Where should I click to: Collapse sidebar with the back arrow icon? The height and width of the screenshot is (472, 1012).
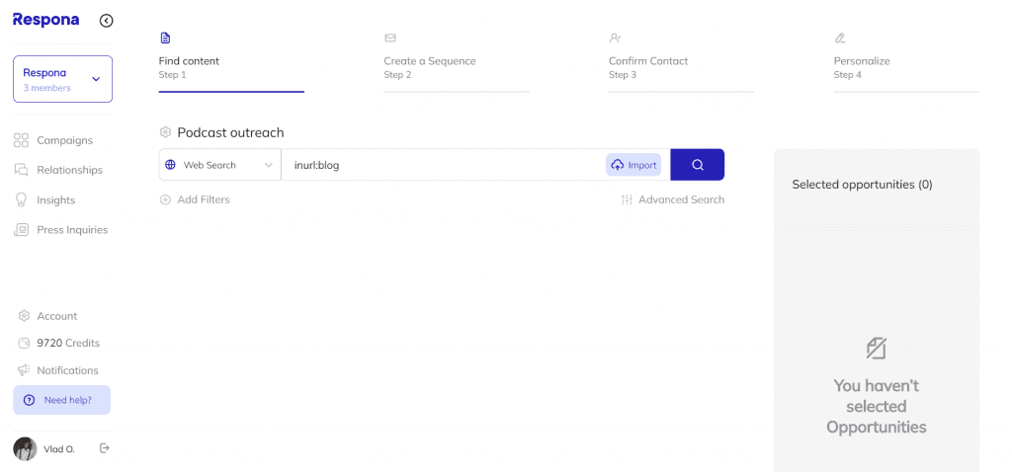107,21
